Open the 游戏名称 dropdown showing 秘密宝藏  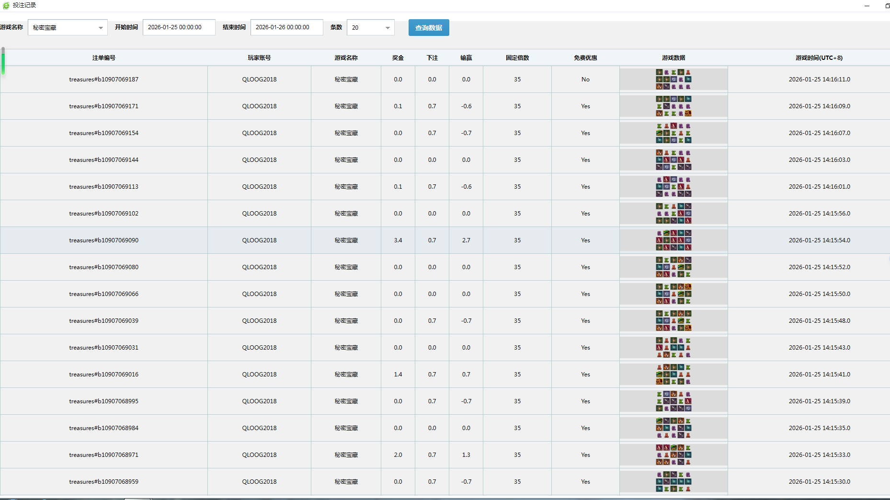[68, 28]
